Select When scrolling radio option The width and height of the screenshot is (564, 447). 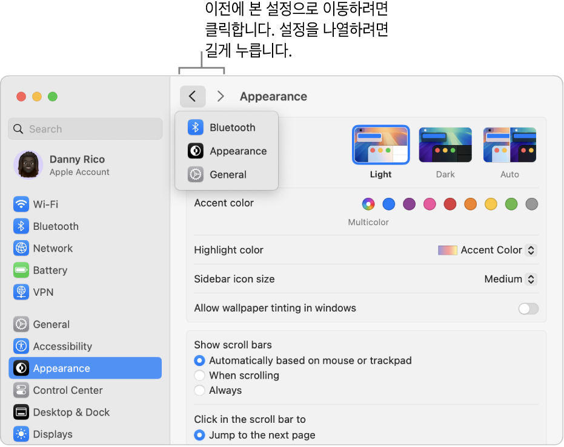199,375
